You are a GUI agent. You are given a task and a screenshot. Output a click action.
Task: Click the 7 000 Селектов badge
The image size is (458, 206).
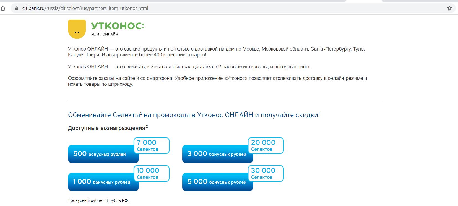click(152, 145)
